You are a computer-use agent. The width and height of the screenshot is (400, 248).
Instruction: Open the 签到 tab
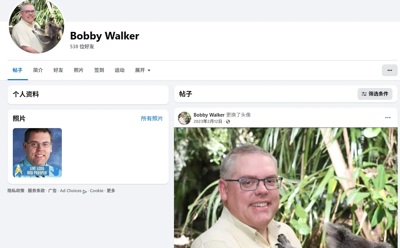99,70
